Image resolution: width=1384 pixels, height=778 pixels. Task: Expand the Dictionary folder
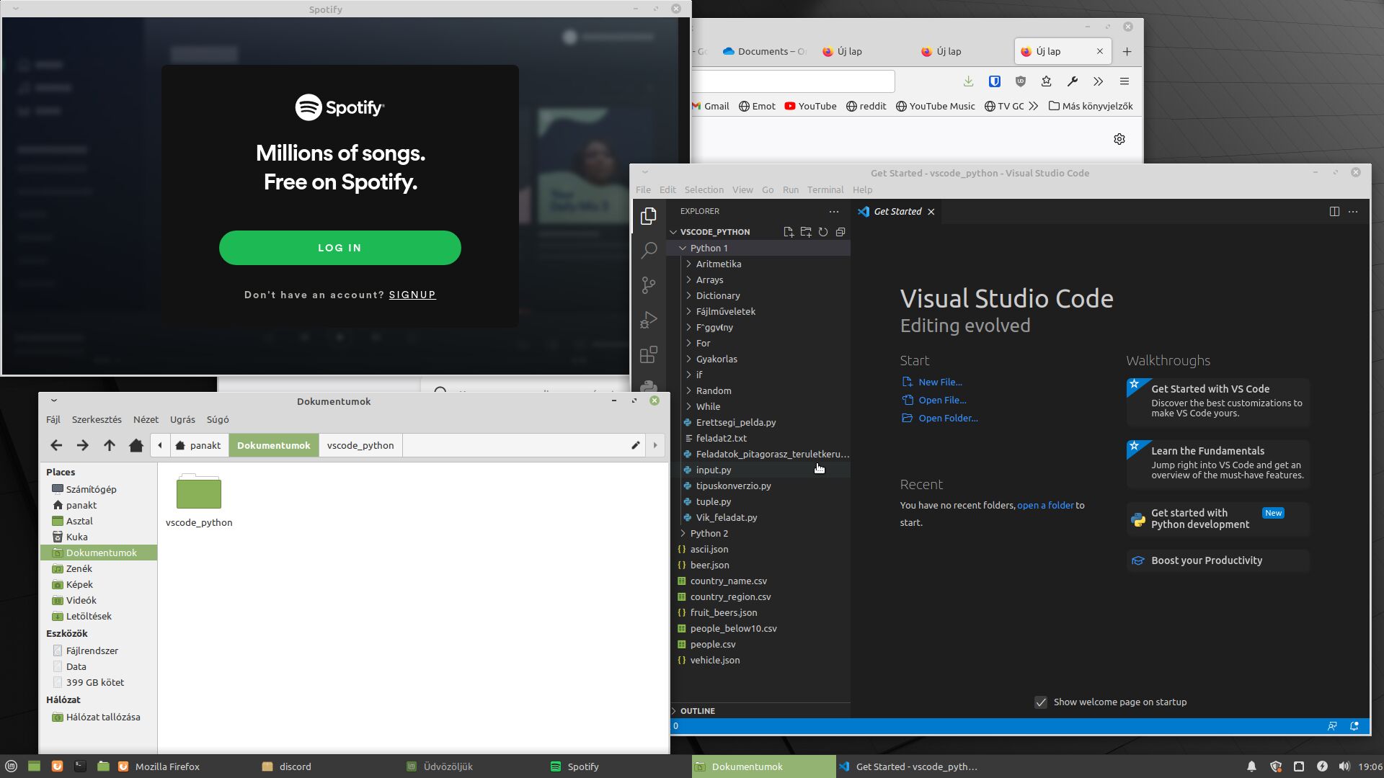[x=688, y=295]
